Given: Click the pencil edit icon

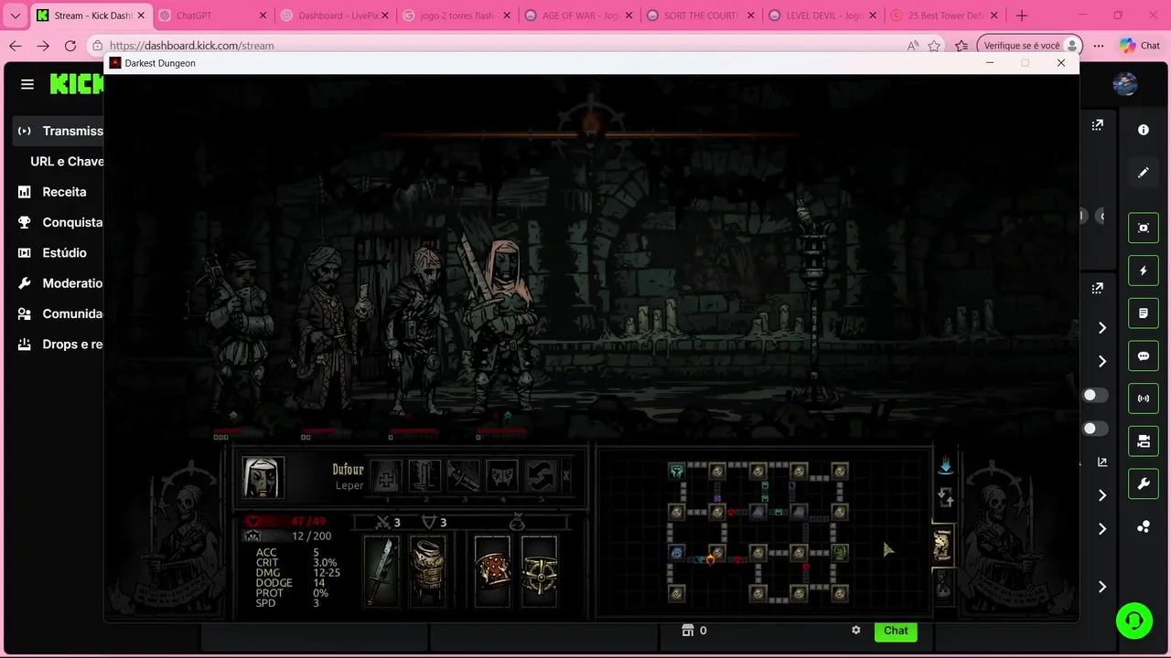Looking at the screenshot, I should coord(1144,172).
